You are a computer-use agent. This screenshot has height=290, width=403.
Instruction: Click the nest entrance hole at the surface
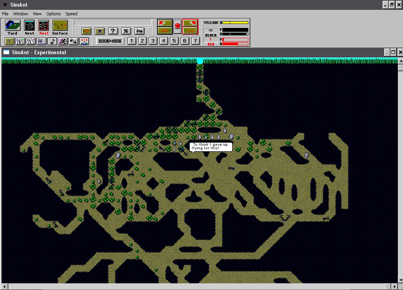coord(200,61)
